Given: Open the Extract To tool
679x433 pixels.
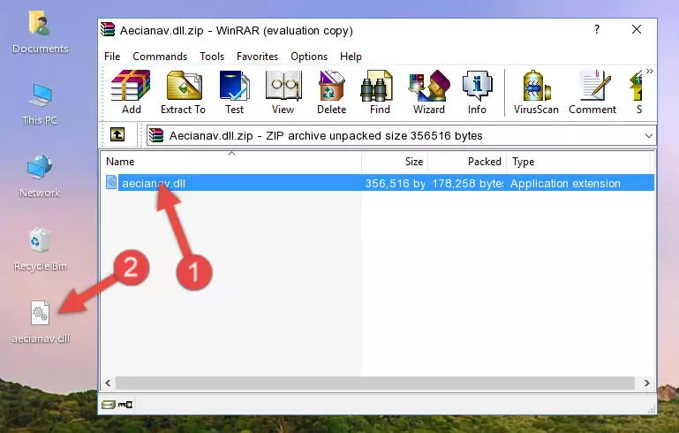Looking at the screenshot, I should coord(183,92).
